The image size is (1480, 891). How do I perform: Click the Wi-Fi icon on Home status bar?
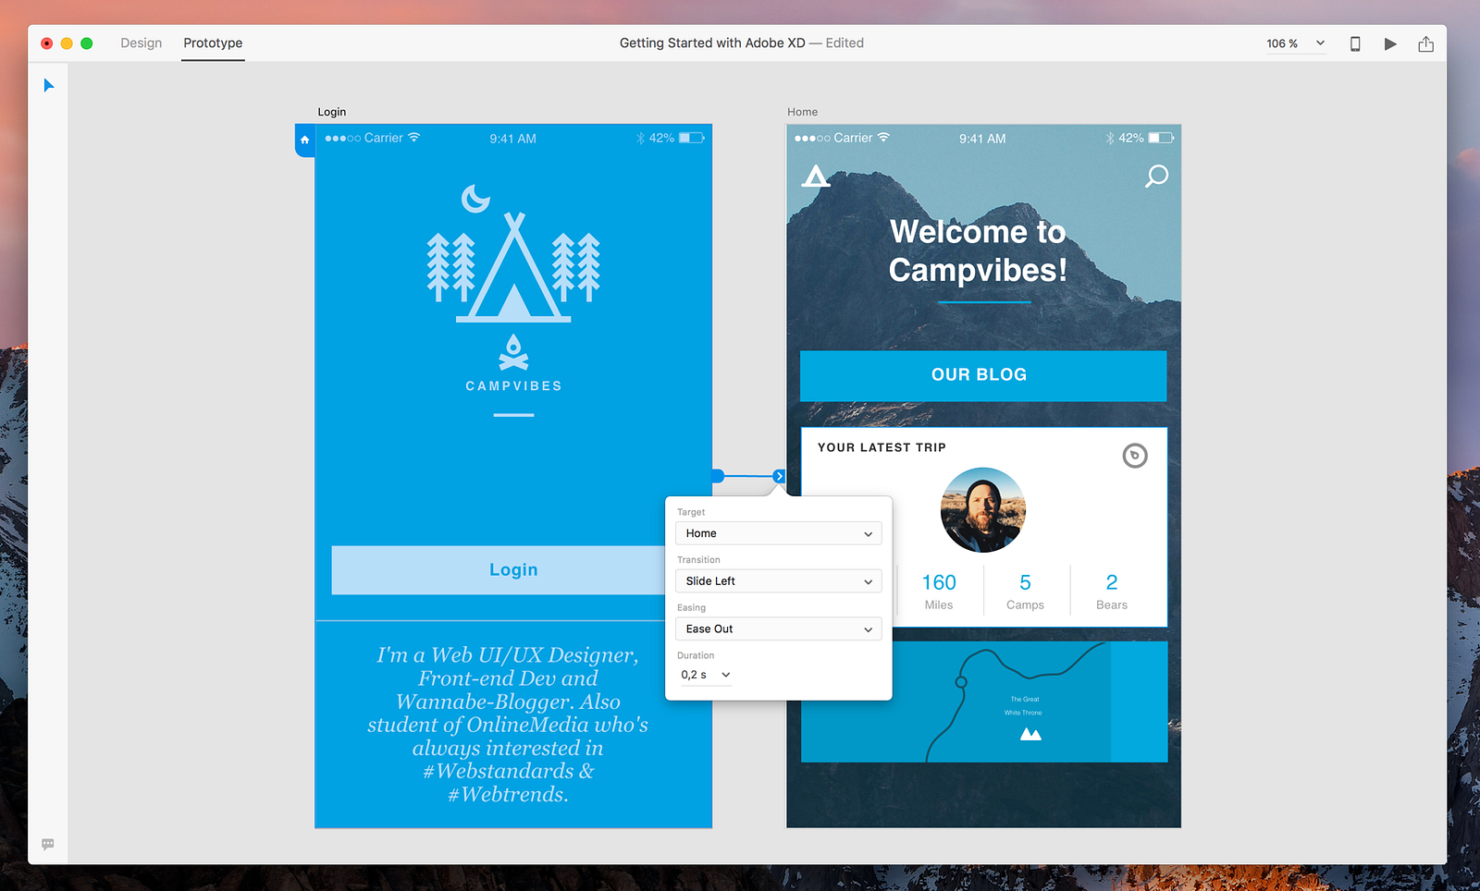883,138
